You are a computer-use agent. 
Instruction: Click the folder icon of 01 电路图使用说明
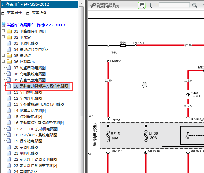click(x=9, y=31)
